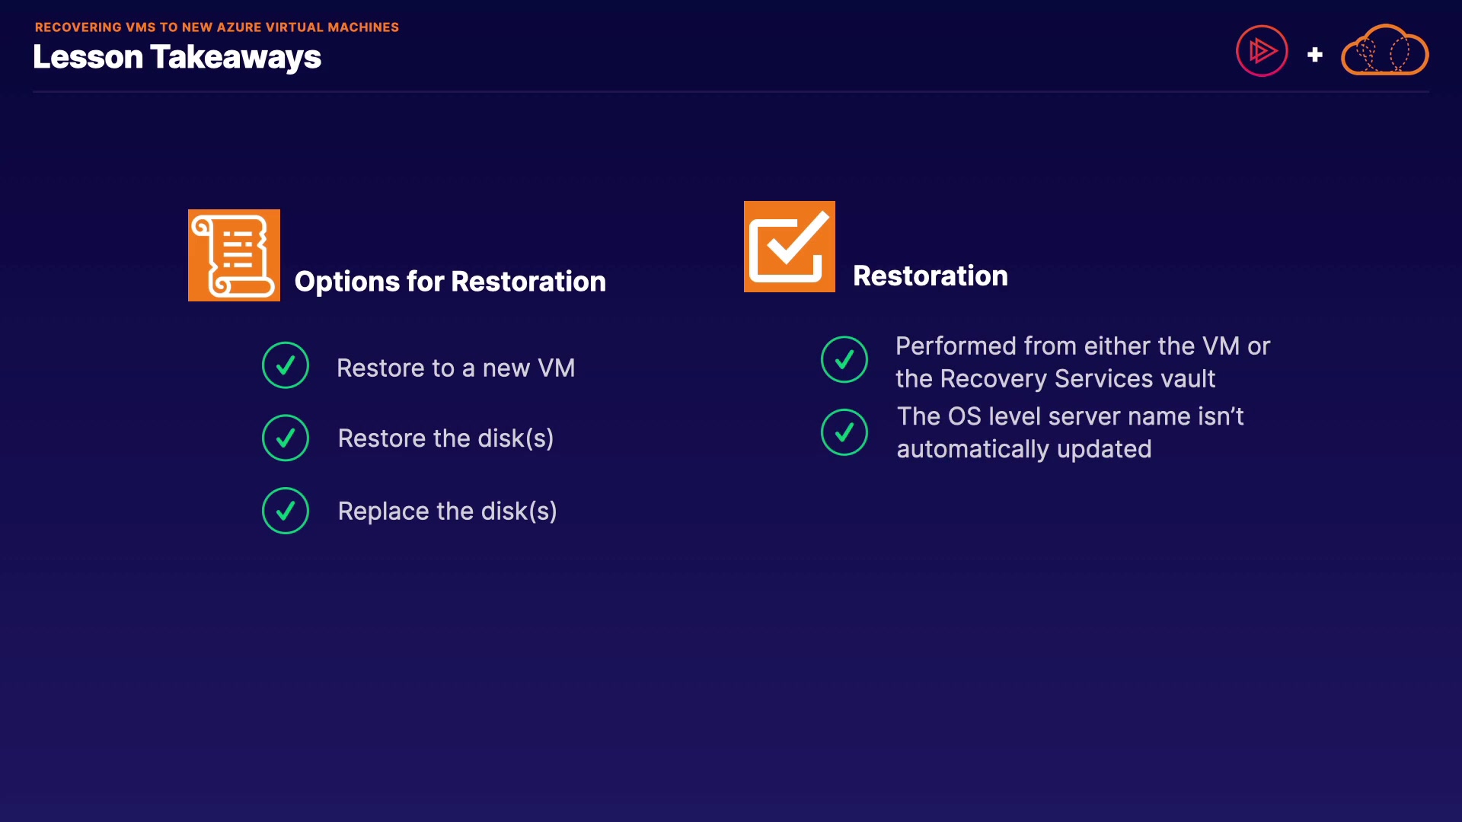Click the Recovering VMs orange subtitle text

(217, 27)
